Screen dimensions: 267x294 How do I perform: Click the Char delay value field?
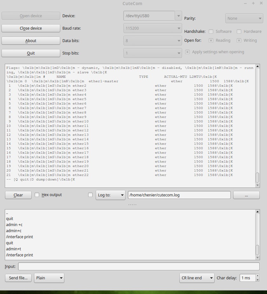pyautogui.click(x=248, y=278)
